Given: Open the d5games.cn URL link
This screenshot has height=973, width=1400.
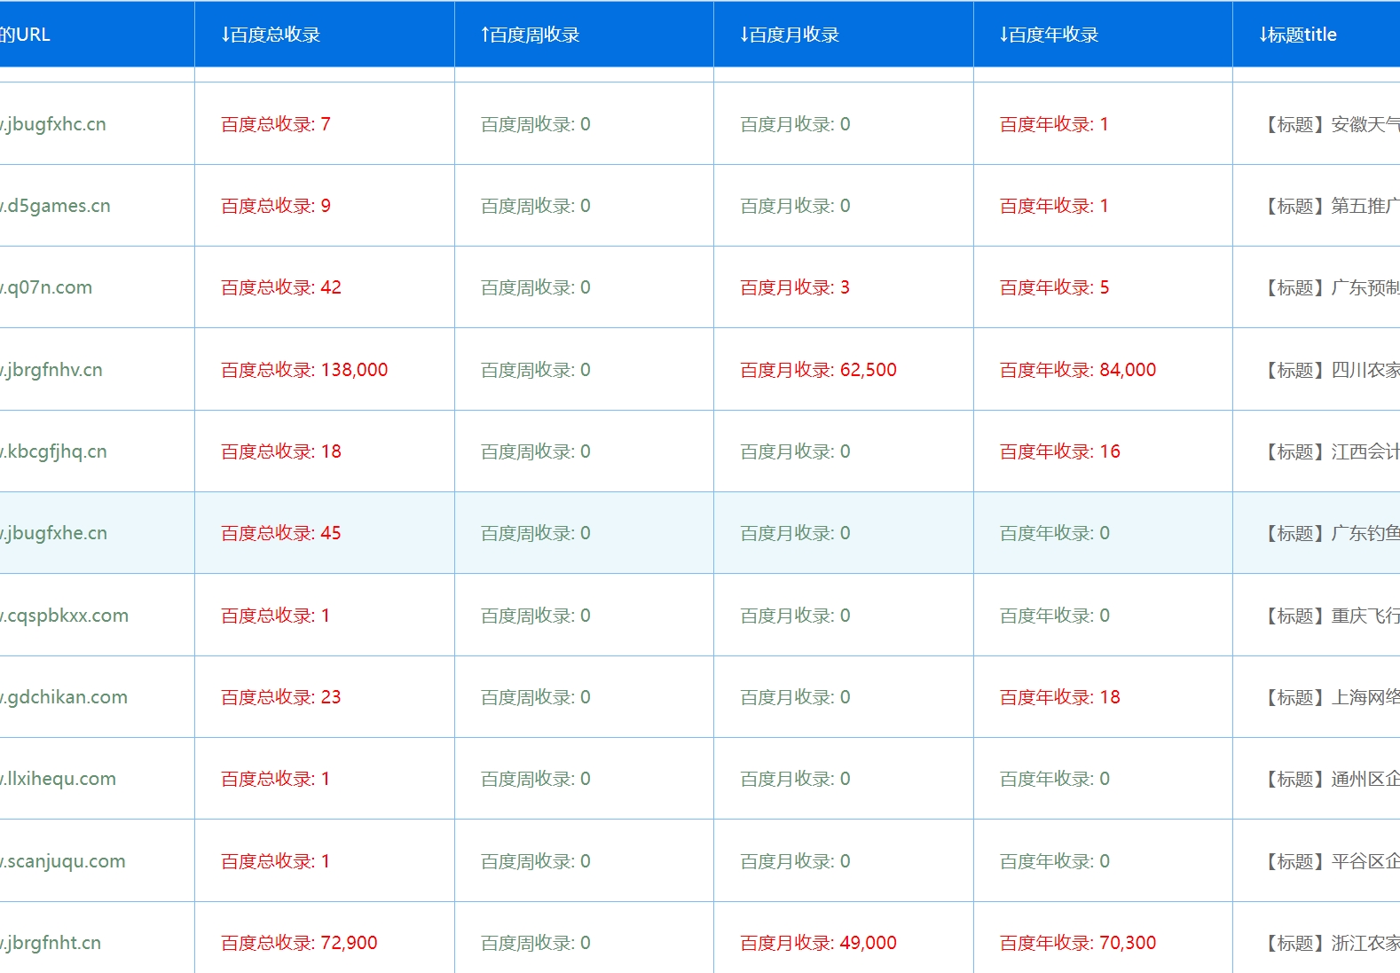Looking at the screenshot, I should (55, 206).
